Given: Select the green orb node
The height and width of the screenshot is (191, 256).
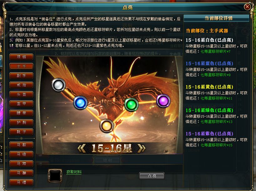Looking at the screenshot, I should [x=131, y=105].
